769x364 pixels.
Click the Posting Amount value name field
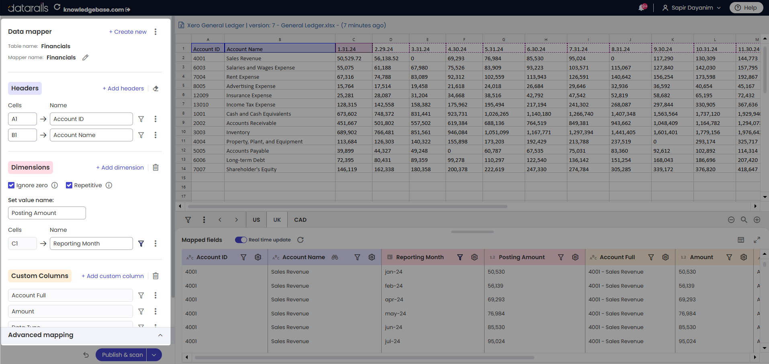[47, 213]
